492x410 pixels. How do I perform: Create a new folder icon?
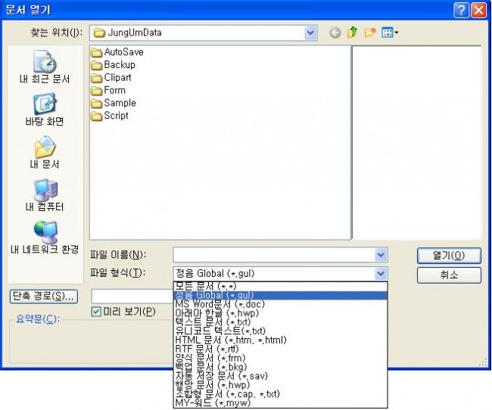click(x=370, y=33)
